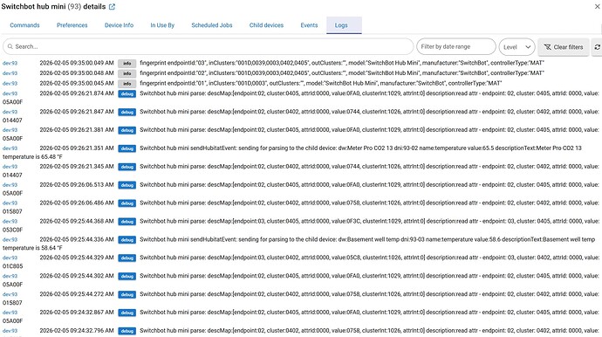602x337 pixels.
Task: Select the "053C0F" wrapped value text
Action: [x=13, y=230]
